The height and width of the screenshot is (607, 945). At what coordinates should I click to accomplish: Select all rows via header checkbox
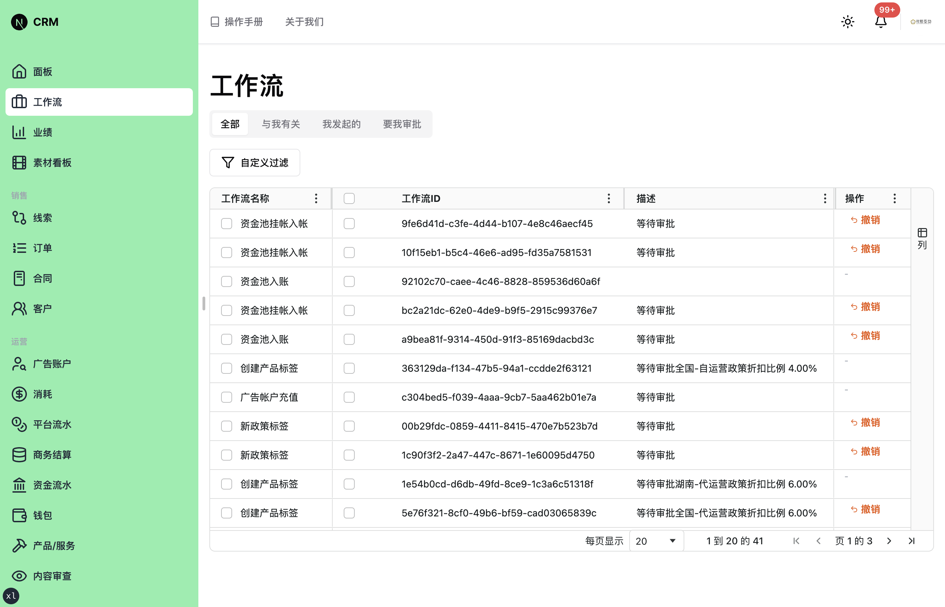point(349,199)
